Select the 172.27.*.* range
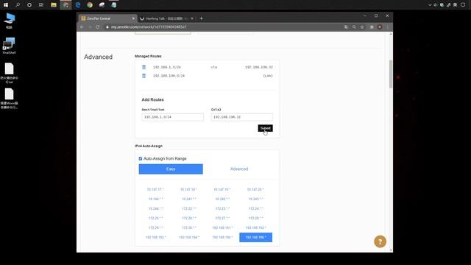 pos(222,218)
